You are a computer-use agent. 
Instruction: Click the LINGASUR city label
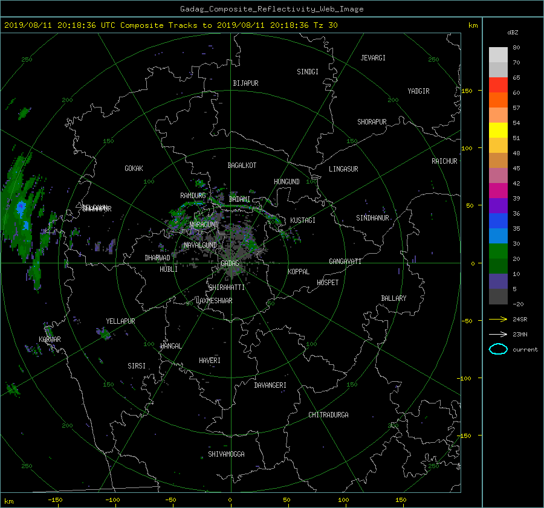(x=343, y=169)
